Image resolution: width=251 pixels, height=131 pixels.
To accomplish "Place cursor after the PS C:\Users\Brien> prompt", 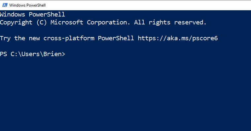I will [x=68, y=54].
